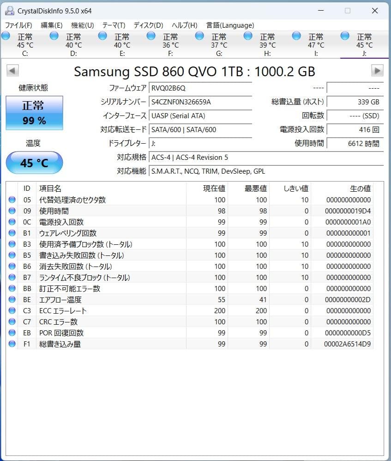Open the ディスク(D) menu
The width and height of the screenshot is (391, 461).
click(x=148, y=25)
